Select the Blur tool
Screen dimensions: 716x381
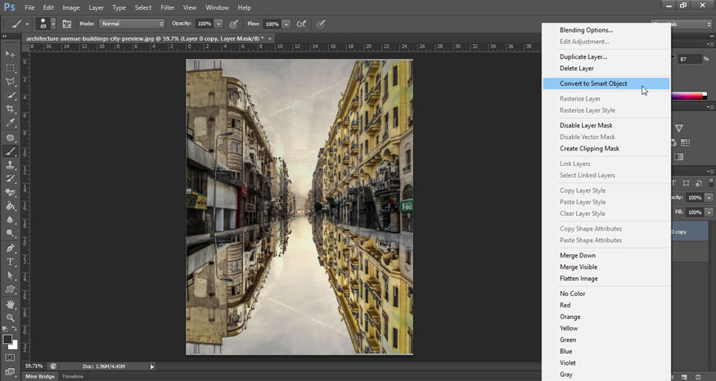tap(10, 220)
